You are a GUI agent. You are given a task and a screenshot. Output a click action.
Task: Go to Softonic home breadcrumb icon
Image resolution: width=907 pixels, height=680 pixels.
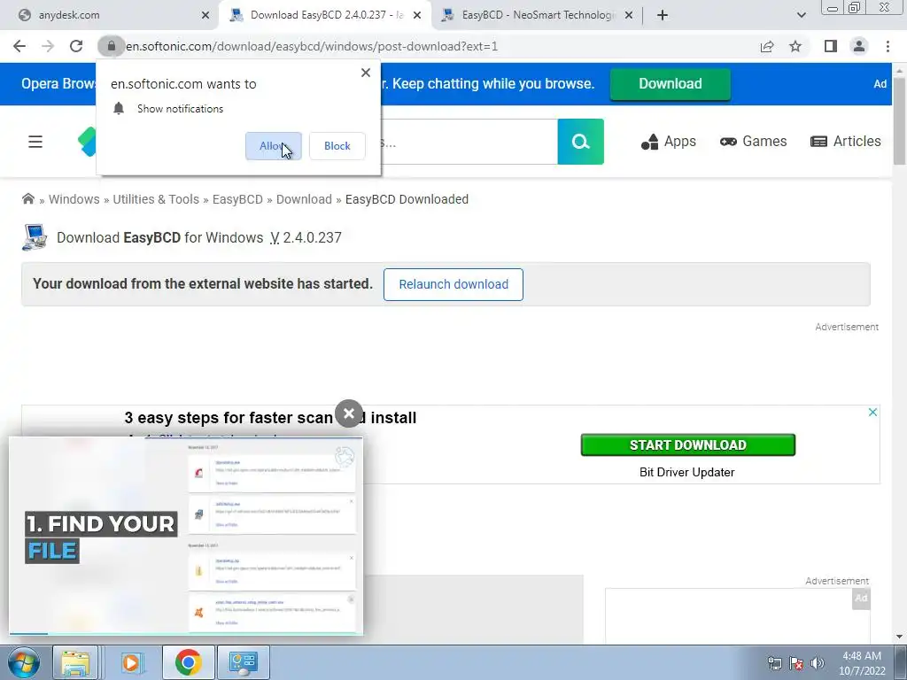click(27, 199)
